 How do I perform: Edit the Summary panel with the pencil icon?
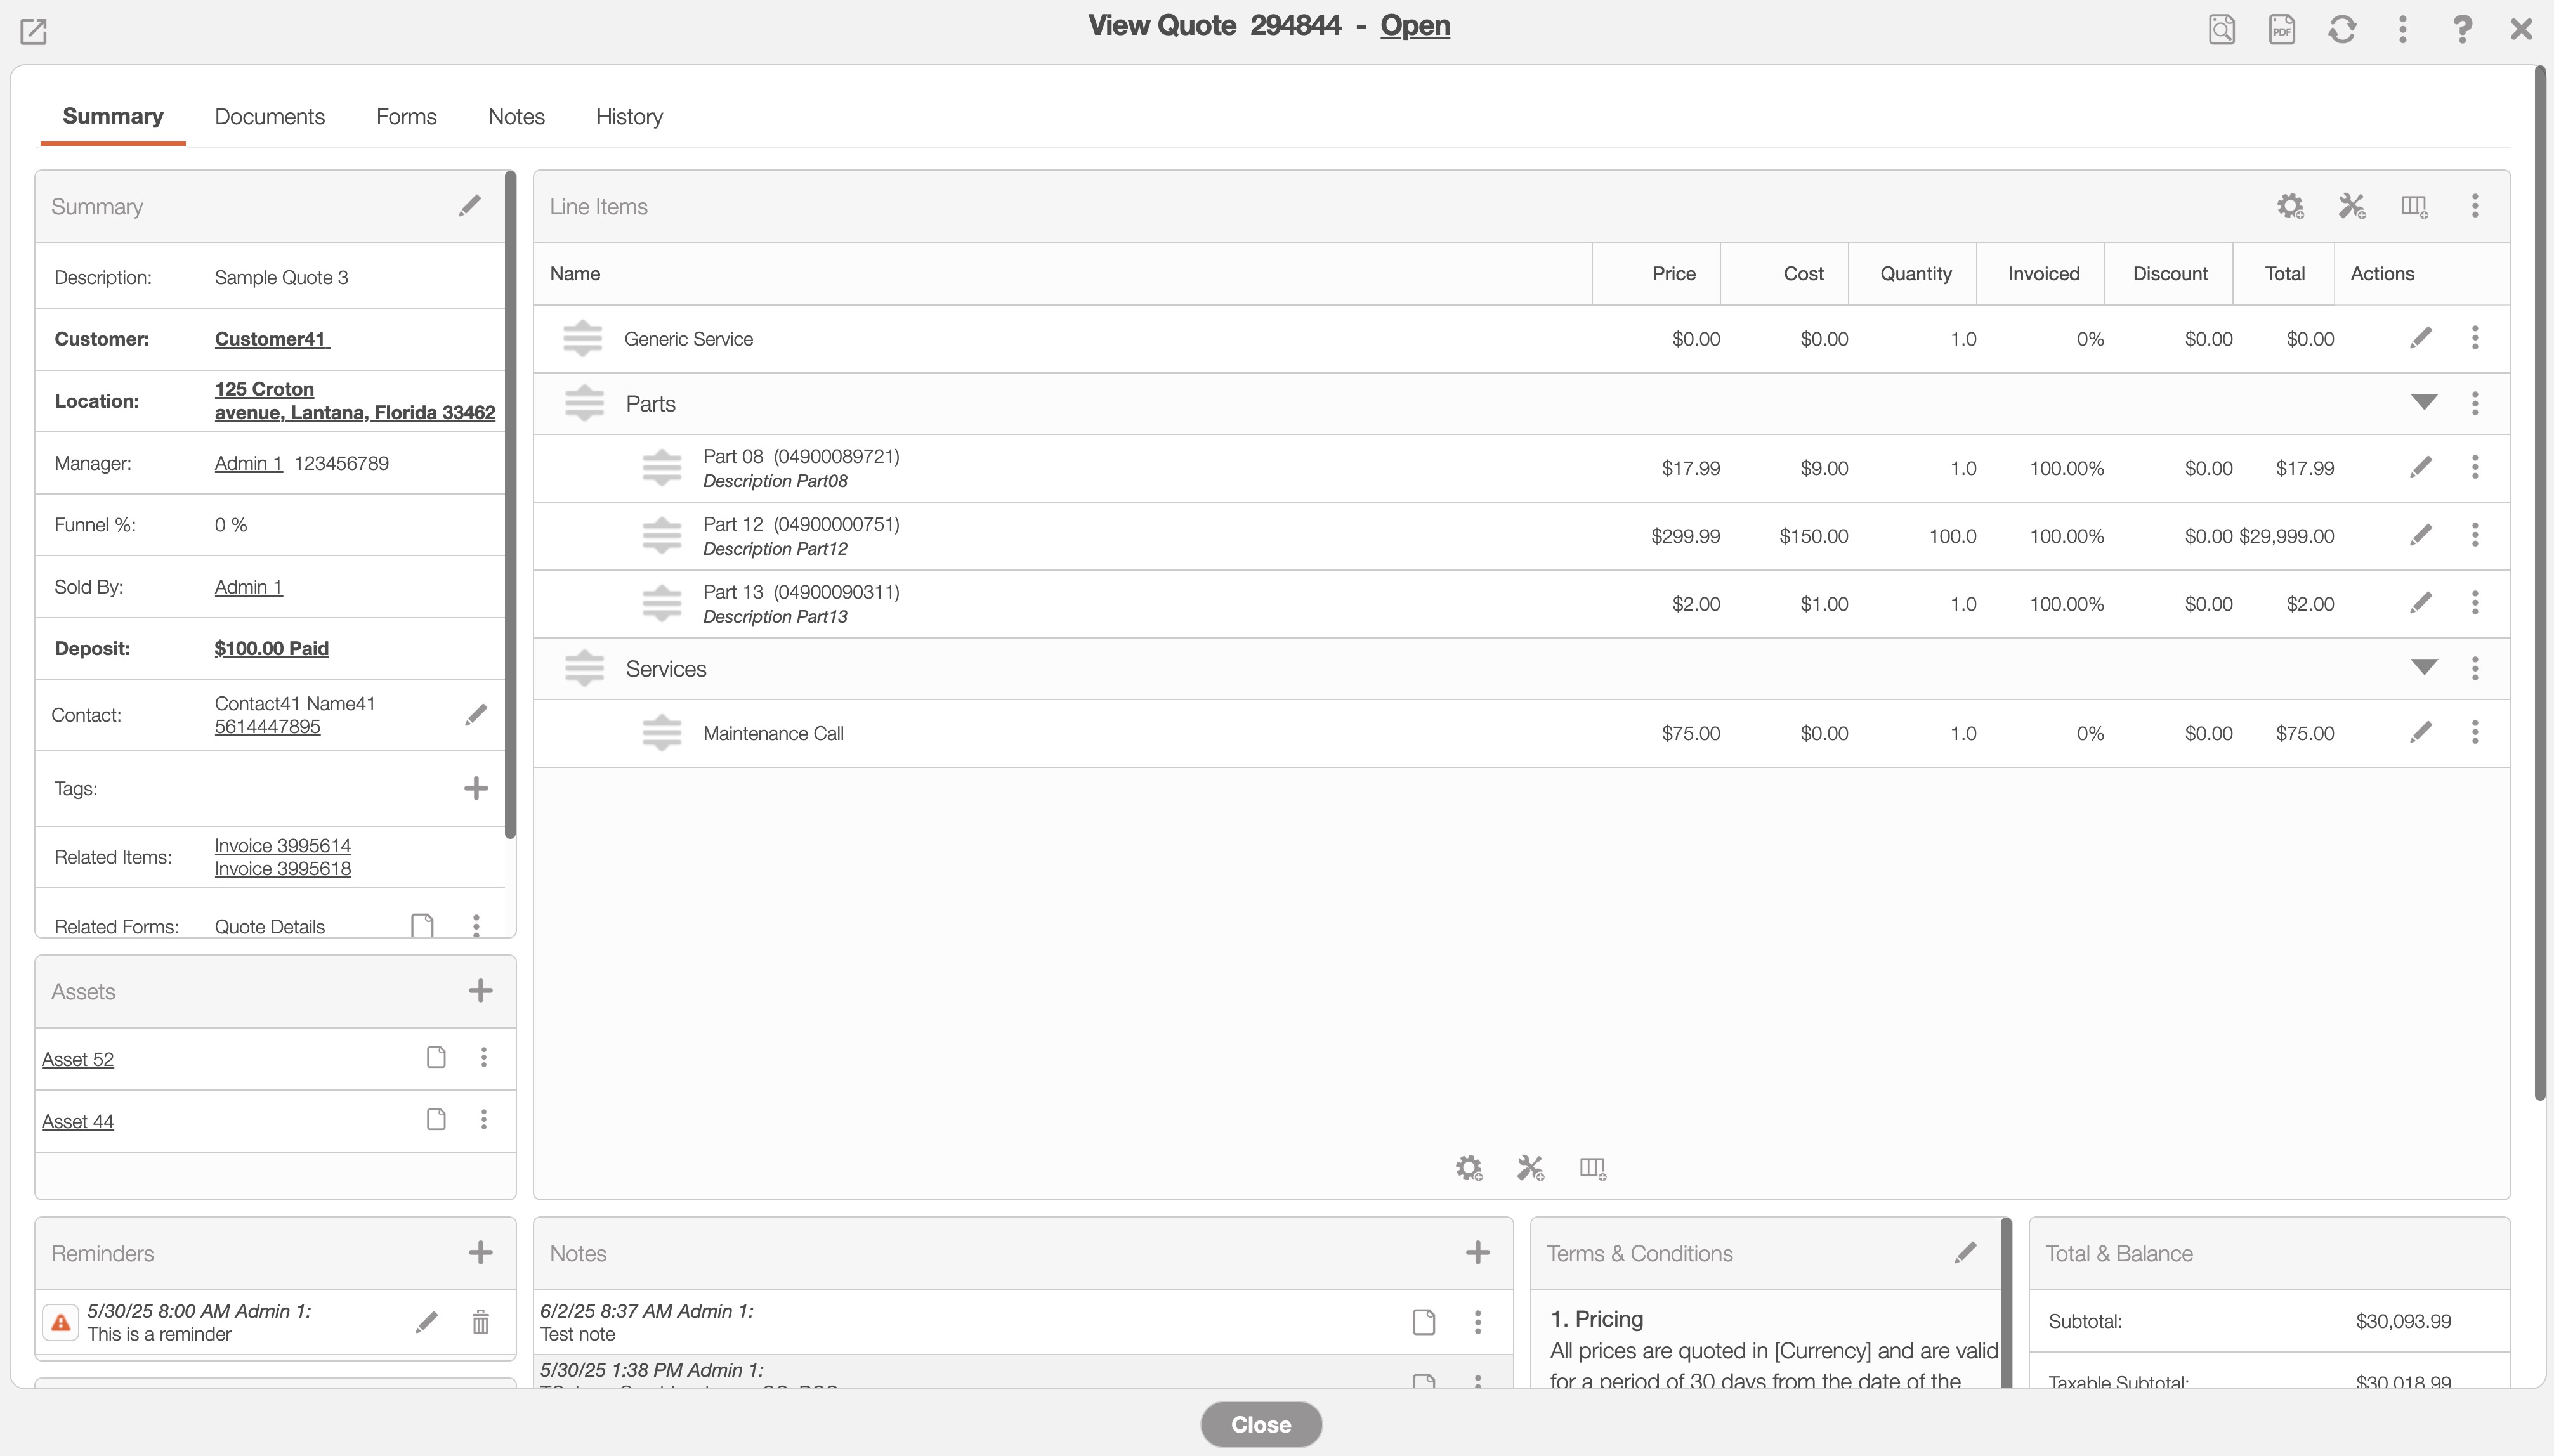(x=469, y=206)
